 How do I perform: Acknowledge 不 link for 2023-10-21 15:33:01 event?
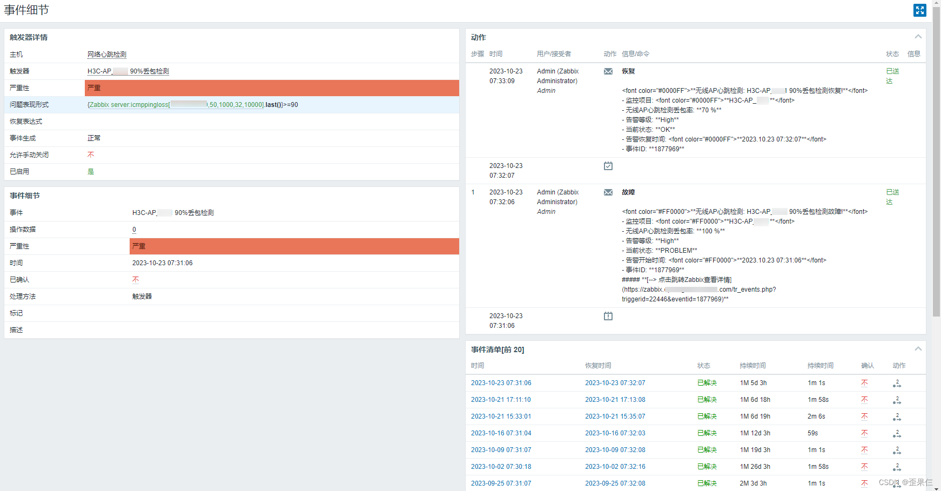click(864, 416)
